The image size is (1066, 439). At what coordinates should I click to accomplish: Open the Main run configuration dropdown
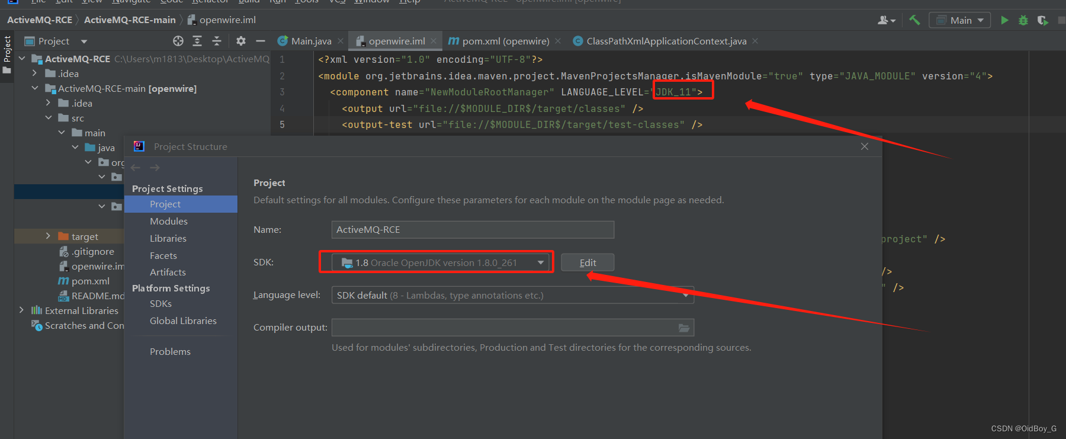pyautogui.click(x=959, y=20)
